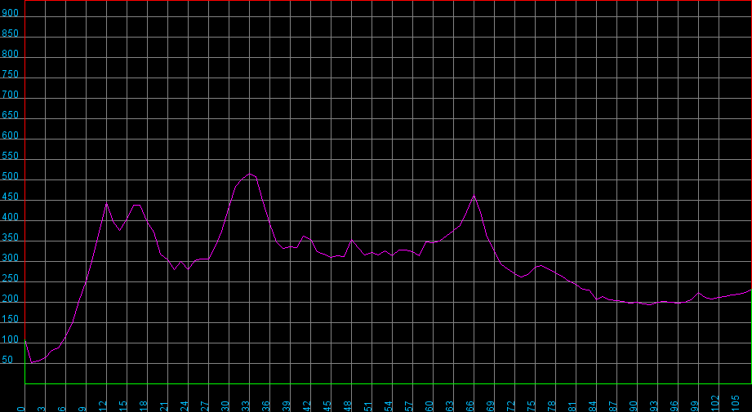752x412 pixels.
Task: Click the y-axis label 550
Action: click(x=10, y=156)
